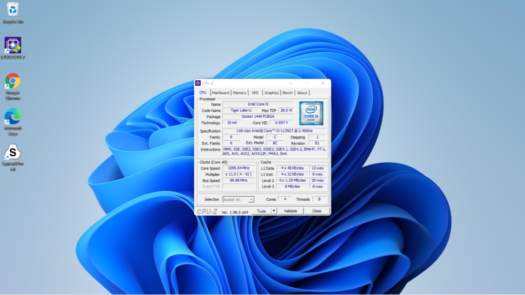This screenshot has height=295, width=525.
Task: Switch to the CPU tab
Action: coord(203,93)
